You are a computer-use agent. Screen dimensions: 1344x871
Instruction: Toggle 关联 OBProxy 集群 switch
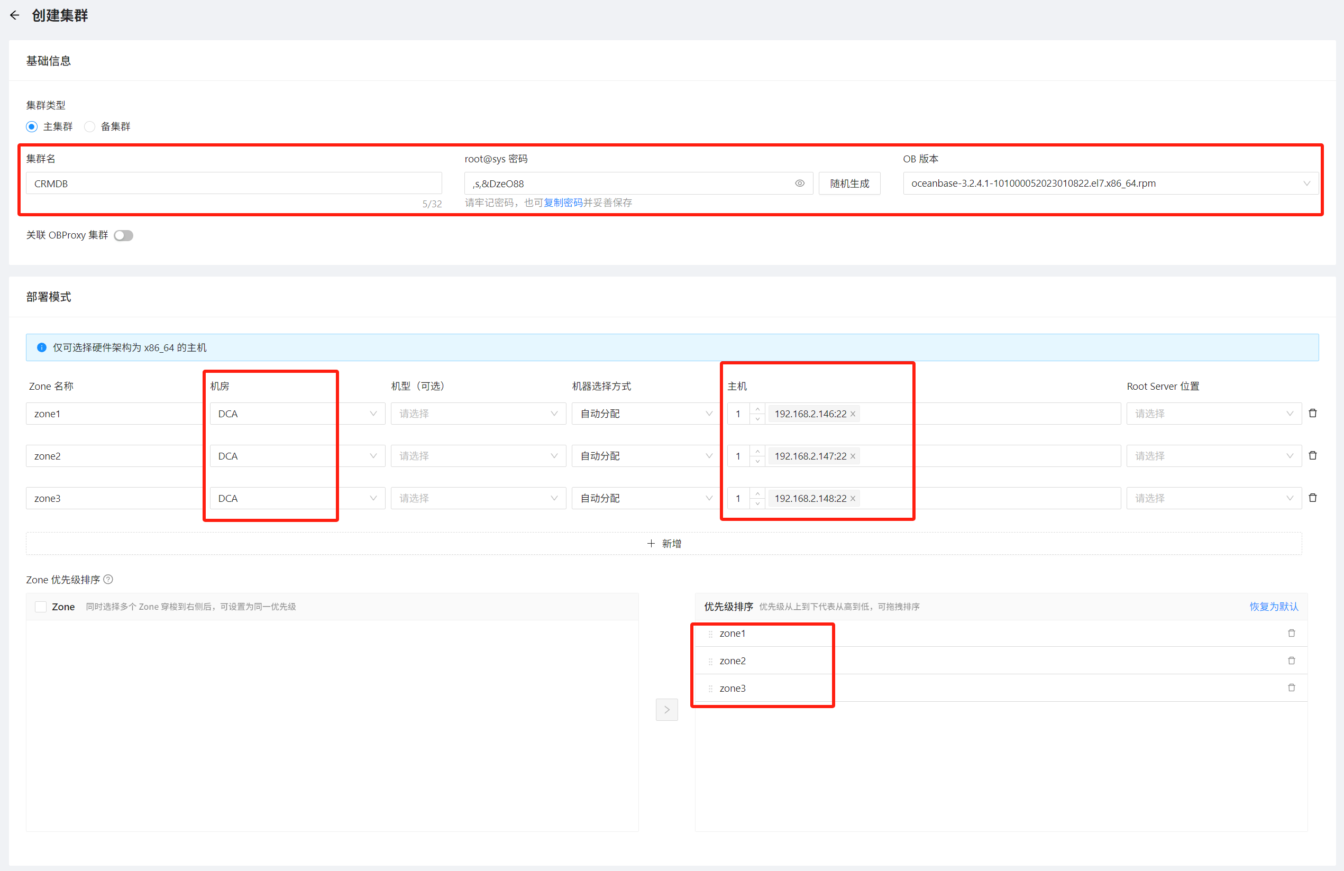[123, 235]
